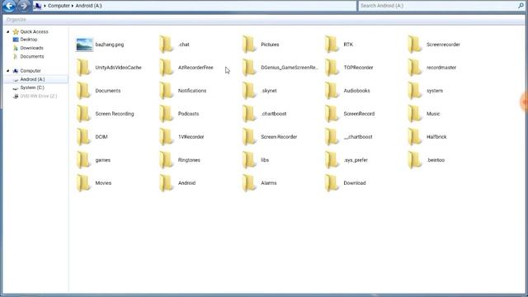Select the RTK folder icon
528x297 pixels.
point(332,45)
